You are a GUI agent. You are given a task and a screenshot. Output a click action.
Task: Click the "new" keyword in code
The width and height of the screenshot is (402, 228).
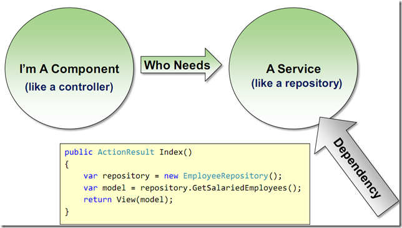(171, 176)
